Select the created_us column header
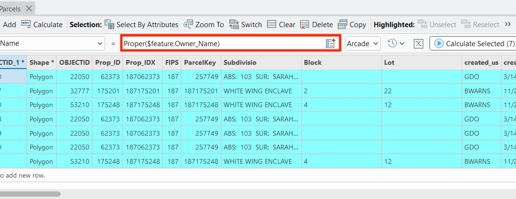 [x=482, y=62]
